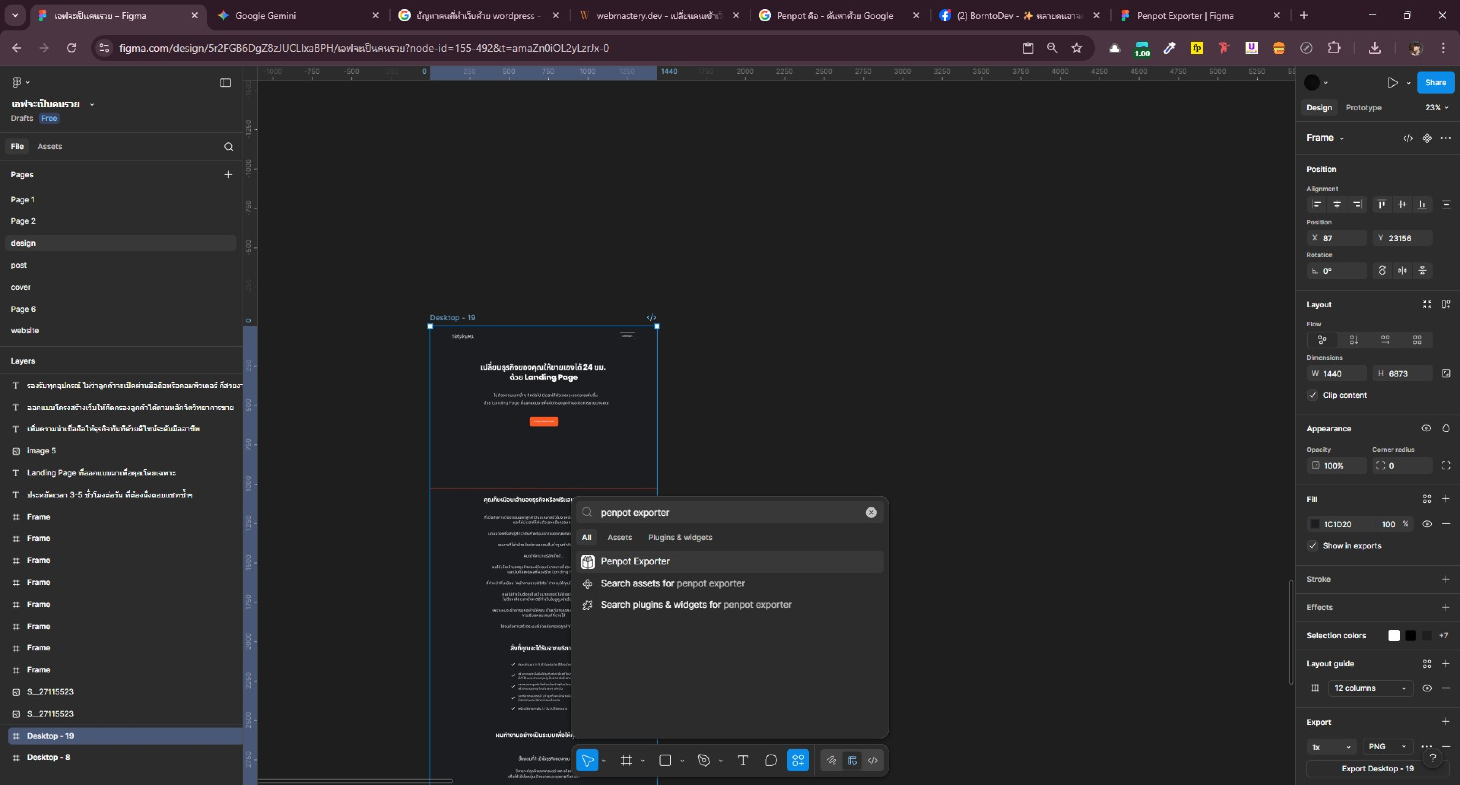Select the Move tool in bottom toolbar
Image resolution: width=1460 pixels, height=785 pixels.
(587, 761)
